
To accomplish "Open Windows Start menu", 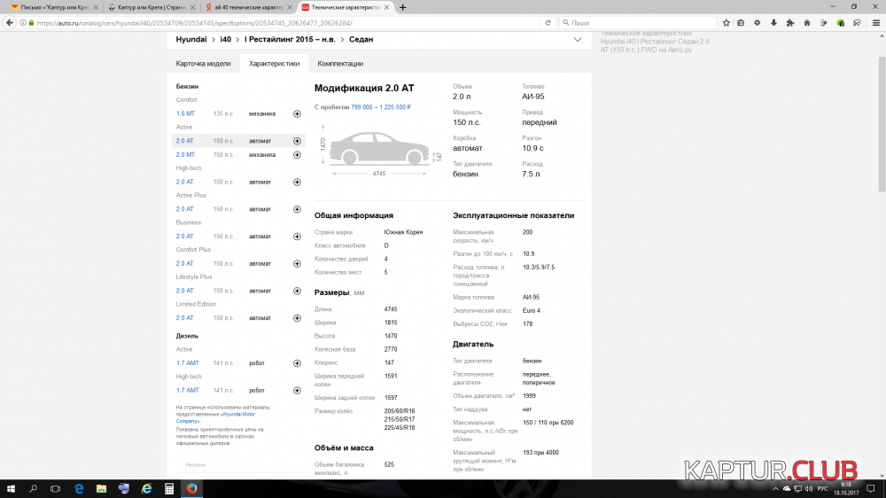I will (x=11, y=488).
